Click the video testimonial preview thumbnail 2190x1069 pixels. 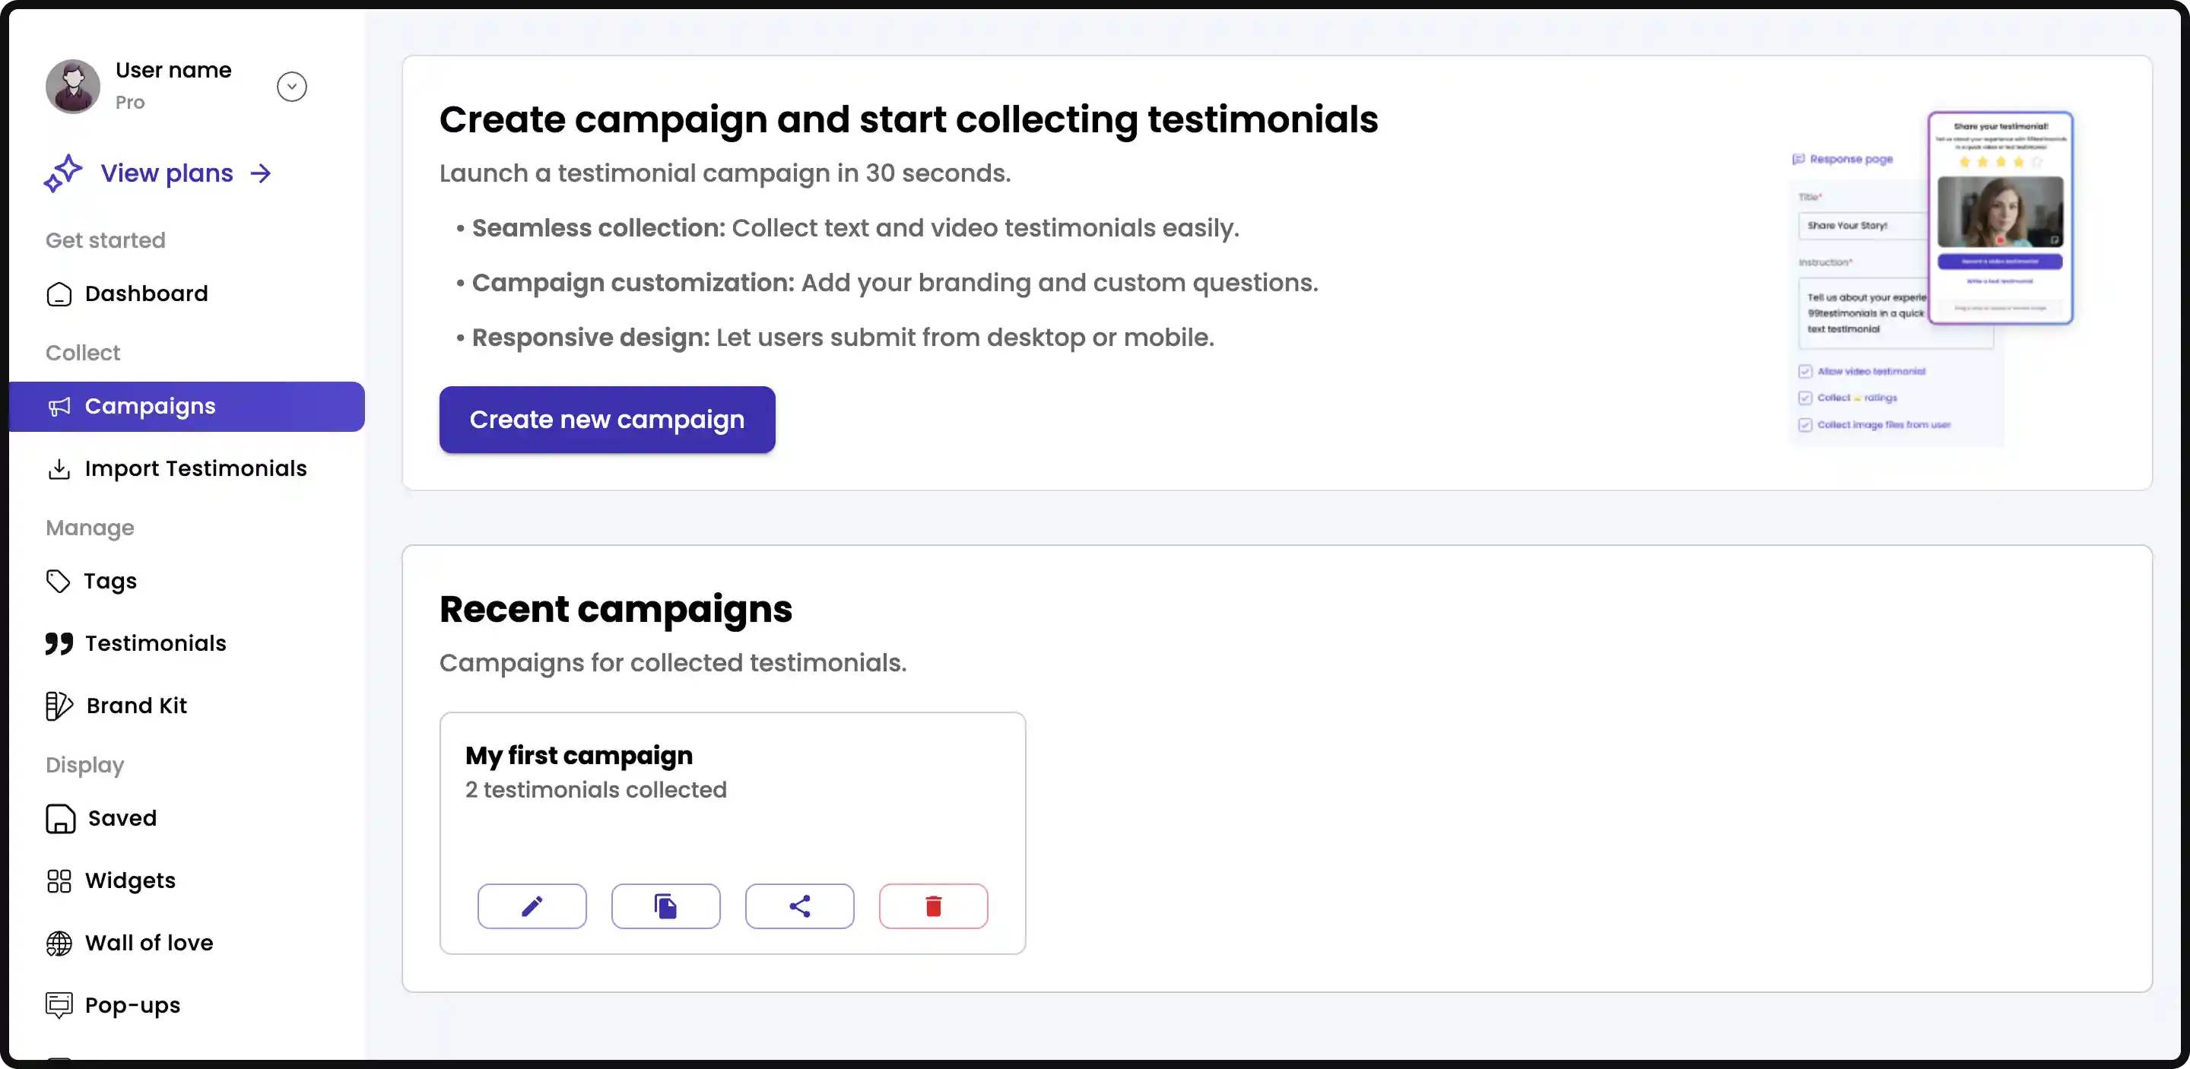click(x=2000, y=211)
